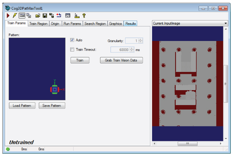This screenshot has height=155, width=233.
Task: Click the yellow question mark help icon
Action: (84, 16)
